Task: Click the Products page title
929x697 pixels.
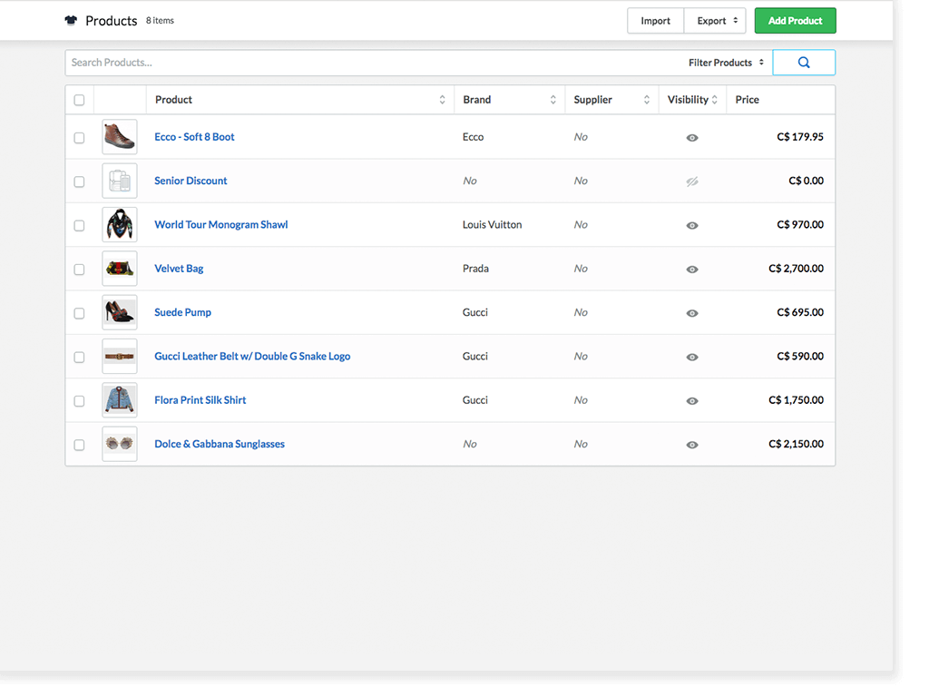Action: point(112,21)
